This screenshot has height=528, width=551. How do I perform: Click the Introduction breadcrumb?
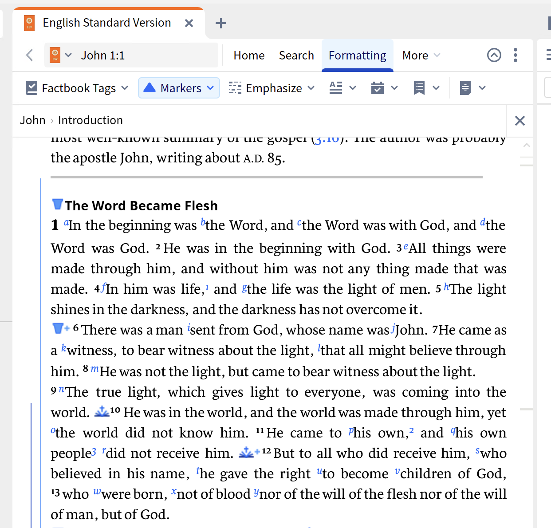point(91,120)
